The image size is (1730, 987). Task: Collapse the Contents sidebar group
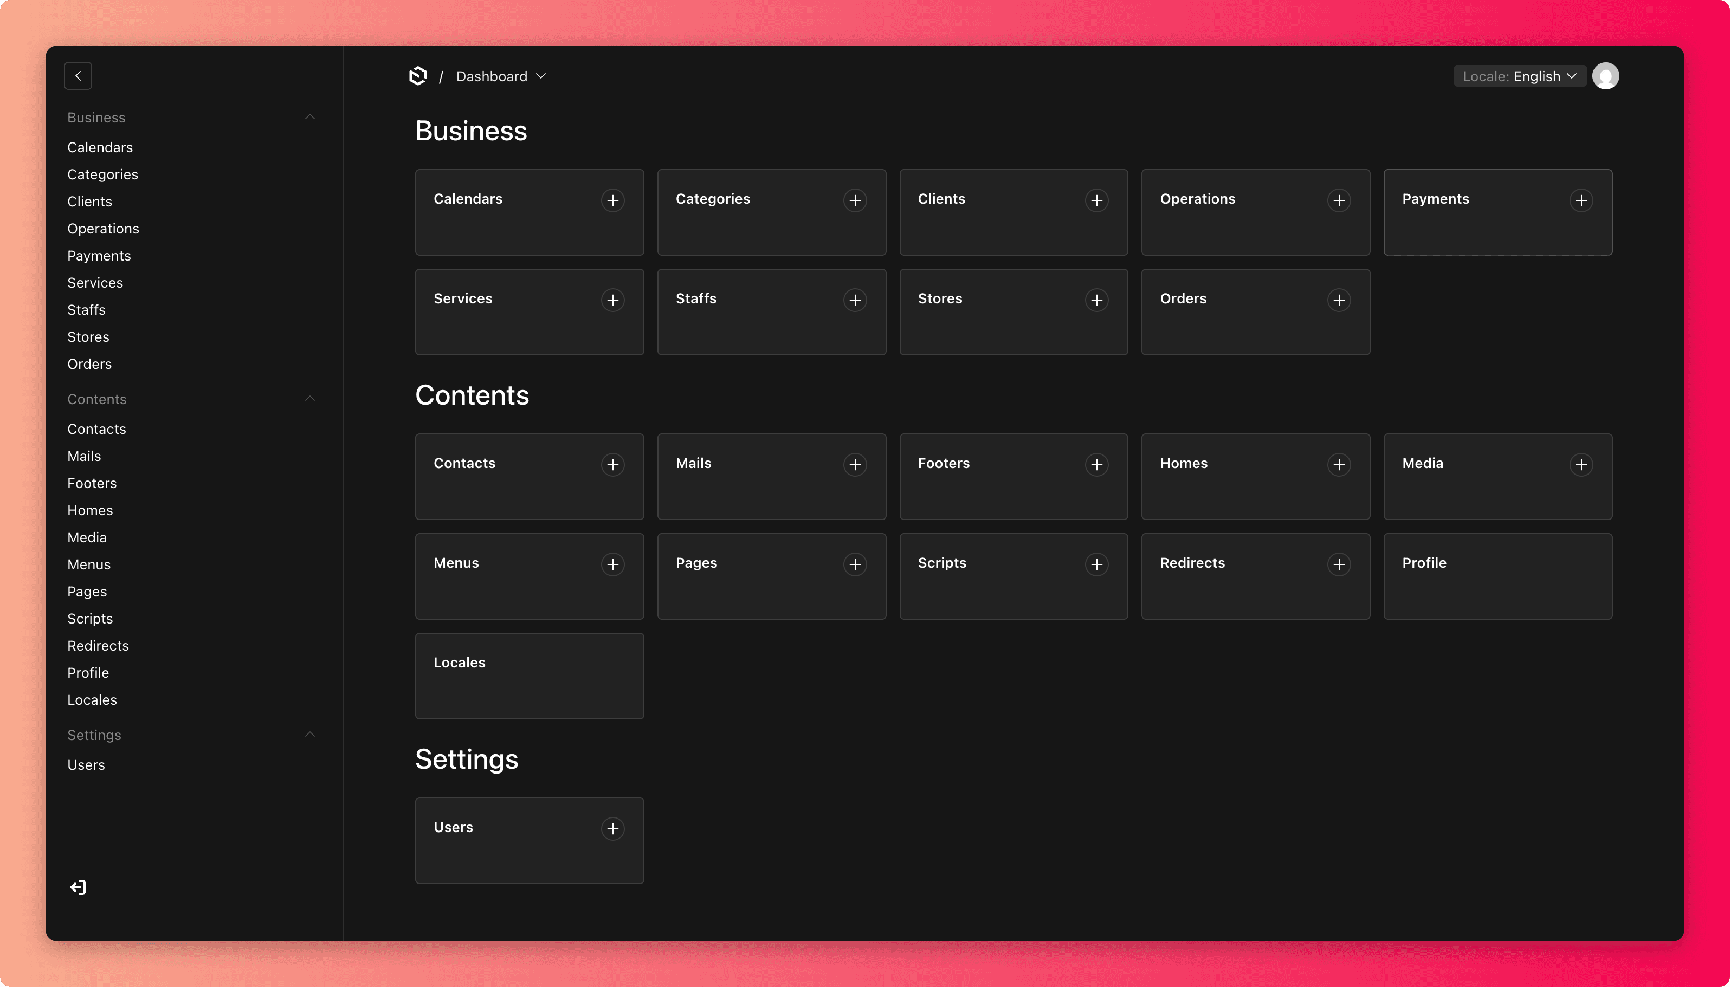pyautogui.click(x=310, y=399)
